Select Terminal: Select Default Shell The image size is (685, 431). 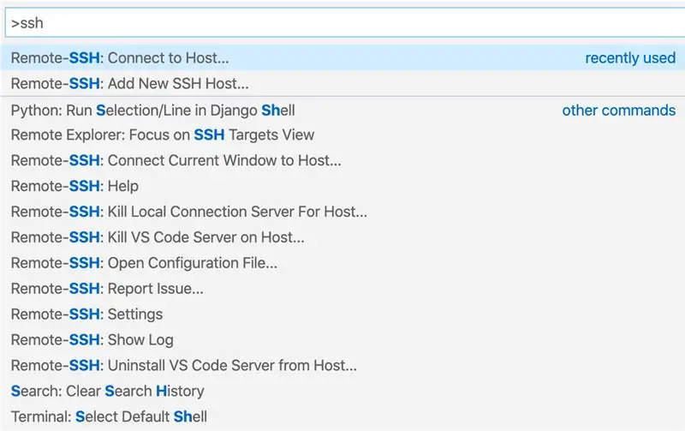[x=342, y=416]
